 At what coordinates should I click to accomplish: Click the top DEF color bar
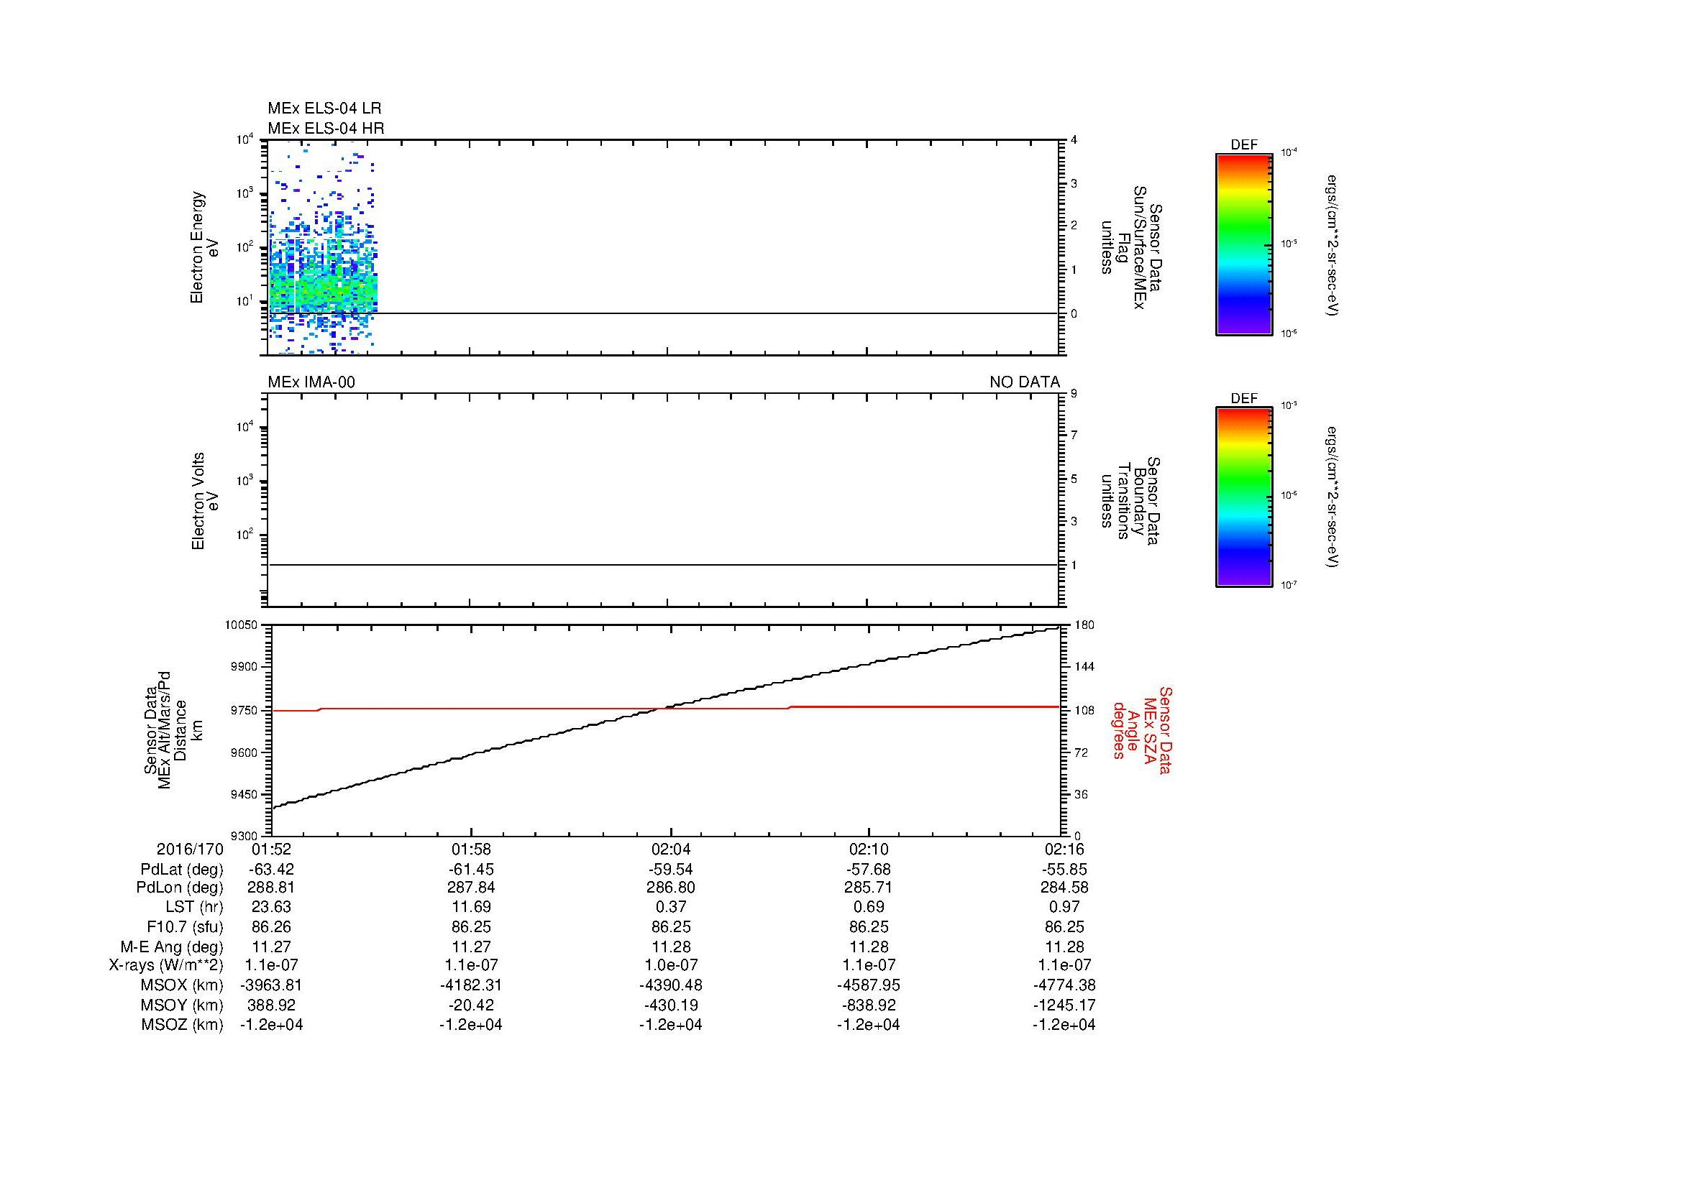(1244, 244)
